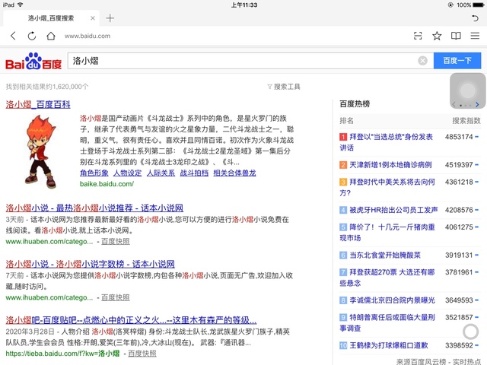
Task: Close the 洛小熠_百度搜索 tab
Action: pos(93,17)
